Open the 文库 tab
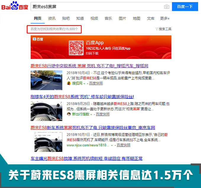 (151, 18)
